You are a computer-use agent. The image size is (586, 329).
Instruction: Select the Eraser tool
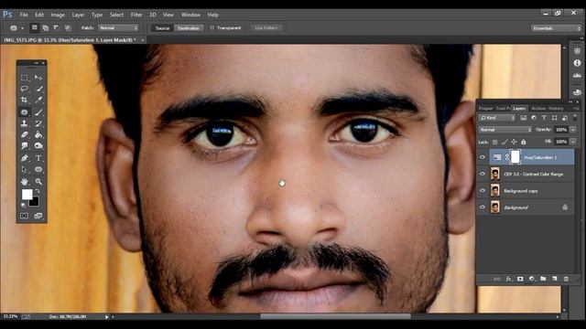point(25,134)
